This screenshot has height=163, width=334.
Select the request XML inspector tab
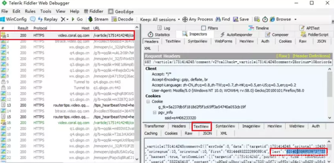click(148, 49)
